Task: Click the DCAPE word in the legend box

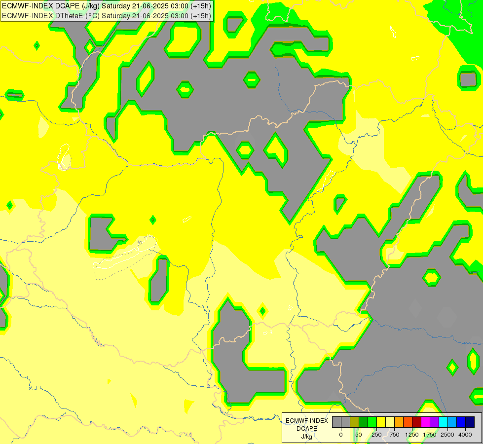Action: 307,429
